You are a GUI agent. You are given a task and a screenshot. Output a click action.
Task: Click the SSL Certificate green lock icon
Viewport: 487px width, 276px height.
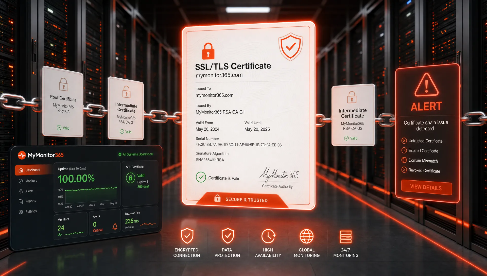[130, 178]
